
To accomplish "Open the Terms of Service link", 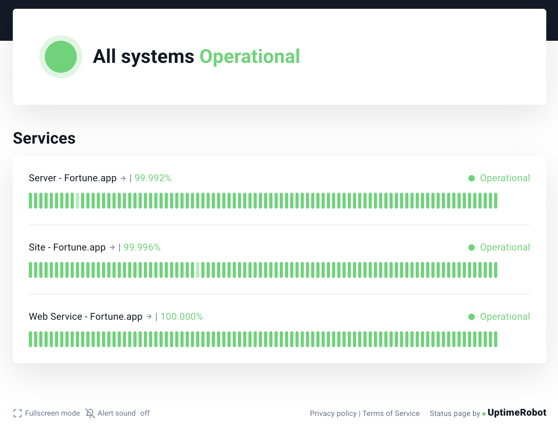I will tap(391, 414).
